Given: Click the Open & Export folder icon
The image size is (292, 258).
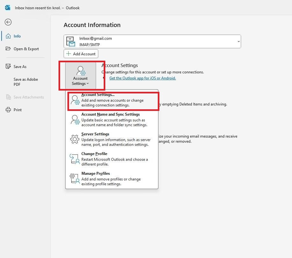Looking at the screenshot, I should point(8,49).
